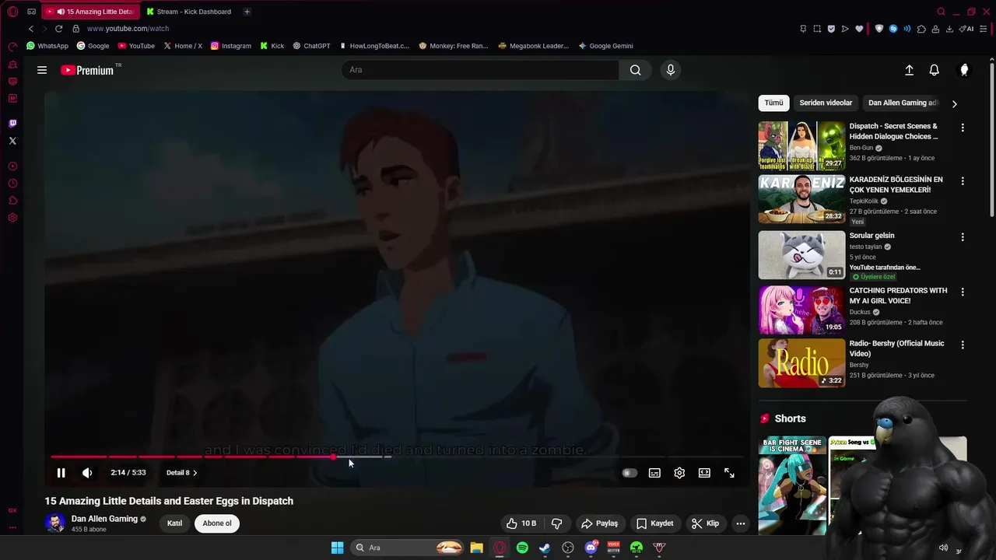The height and width of the screenshot is (560, 996).
Task: Click the Klip clip button
Action: click(705, 523)
